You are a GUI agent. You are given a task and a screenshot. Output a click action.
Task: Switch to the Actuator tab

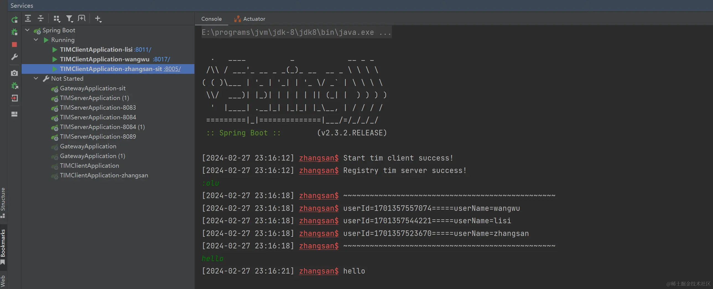pos(250,19)
